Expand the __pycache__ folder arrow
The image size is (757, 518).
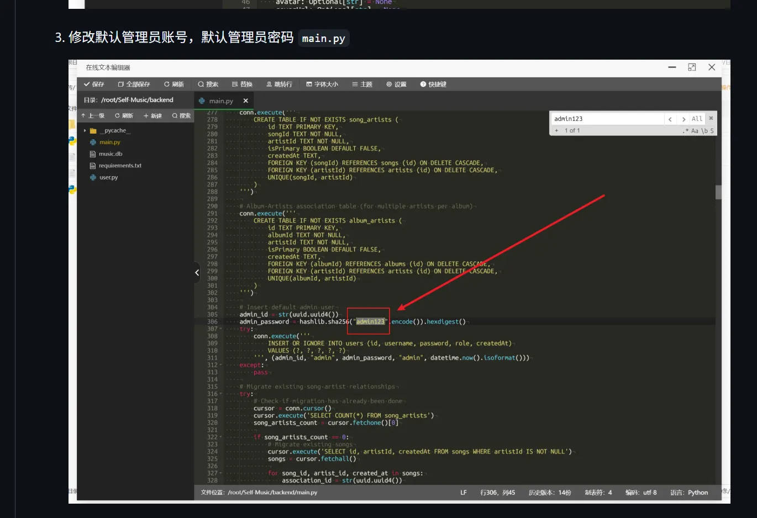pyautogui.click(x=85, y=131)
